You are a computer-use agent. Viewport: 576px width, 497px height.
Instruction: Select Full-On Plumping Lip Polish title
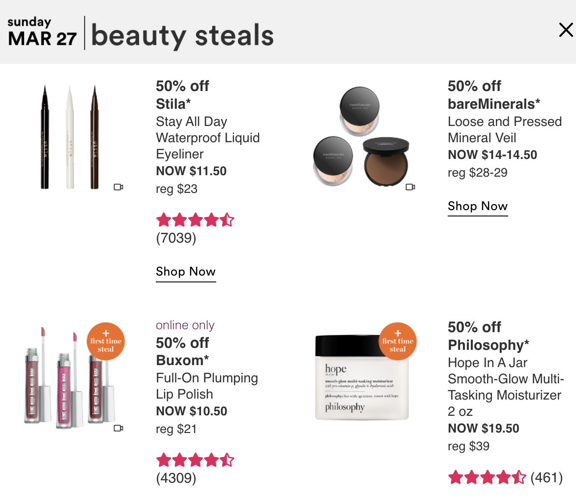[x=207, y=386]
